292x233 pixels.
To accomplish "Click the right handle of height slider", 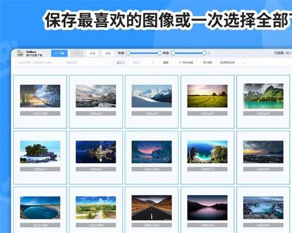I will 204,53.
